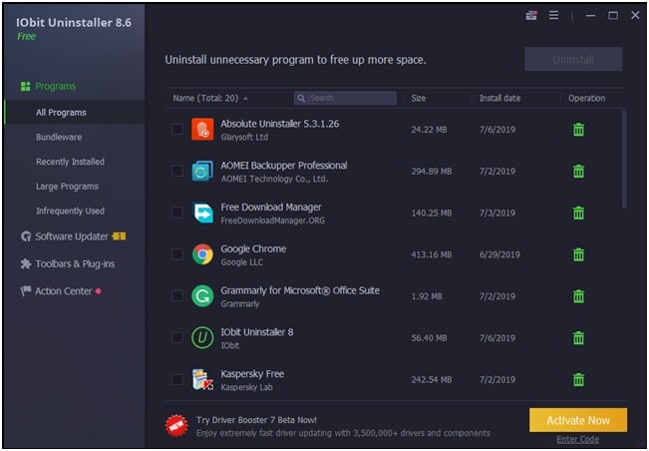Image resolution: width=649 pixels, height=451 pixels.
Task: Click the Software Updater refresh icon
Action: click(26, 236)
